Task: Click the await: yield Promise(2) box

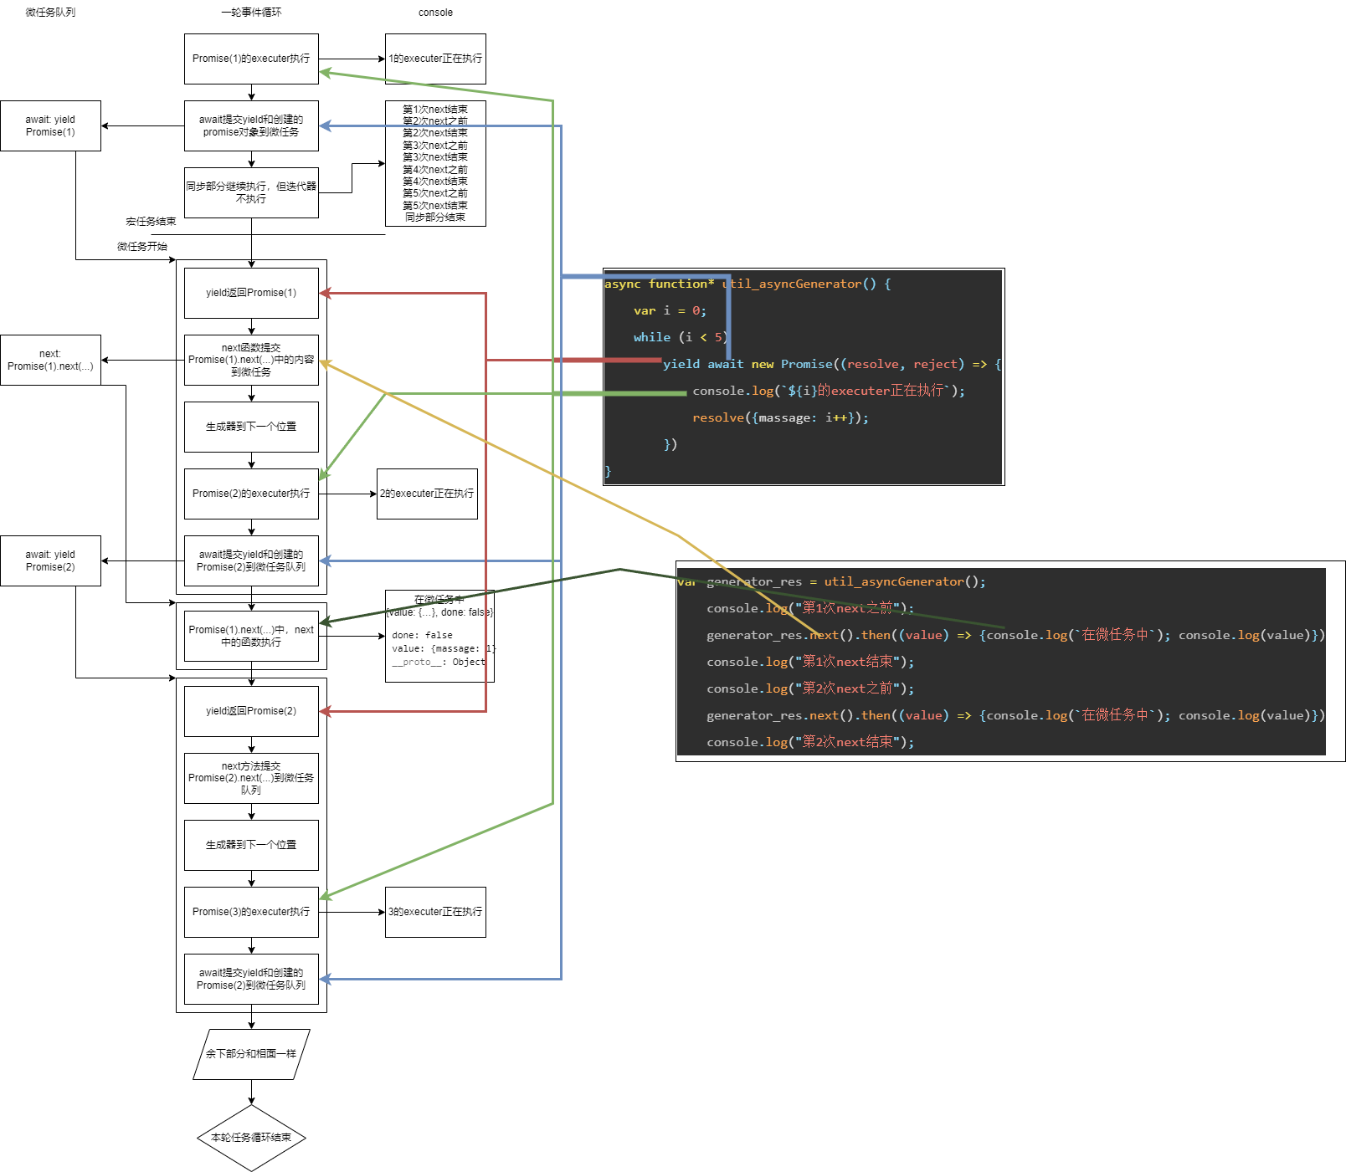Action: [50, 560]
